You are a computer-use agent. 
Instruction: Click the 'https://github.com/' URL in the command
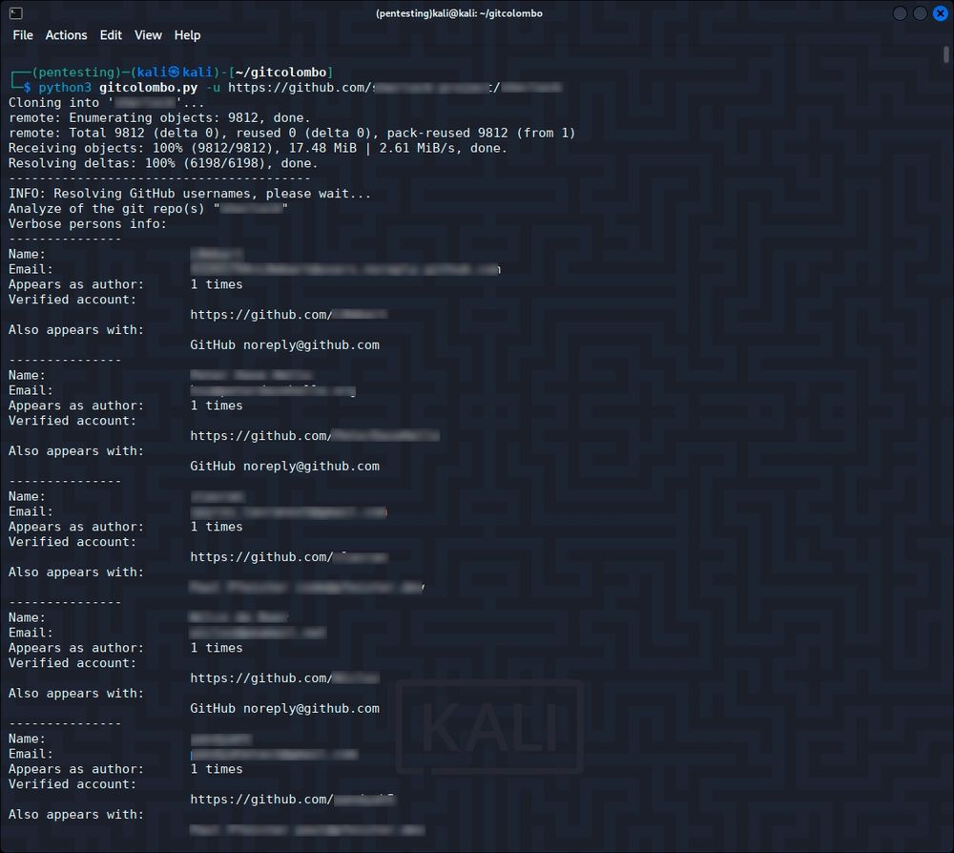(x=395, y=88)
